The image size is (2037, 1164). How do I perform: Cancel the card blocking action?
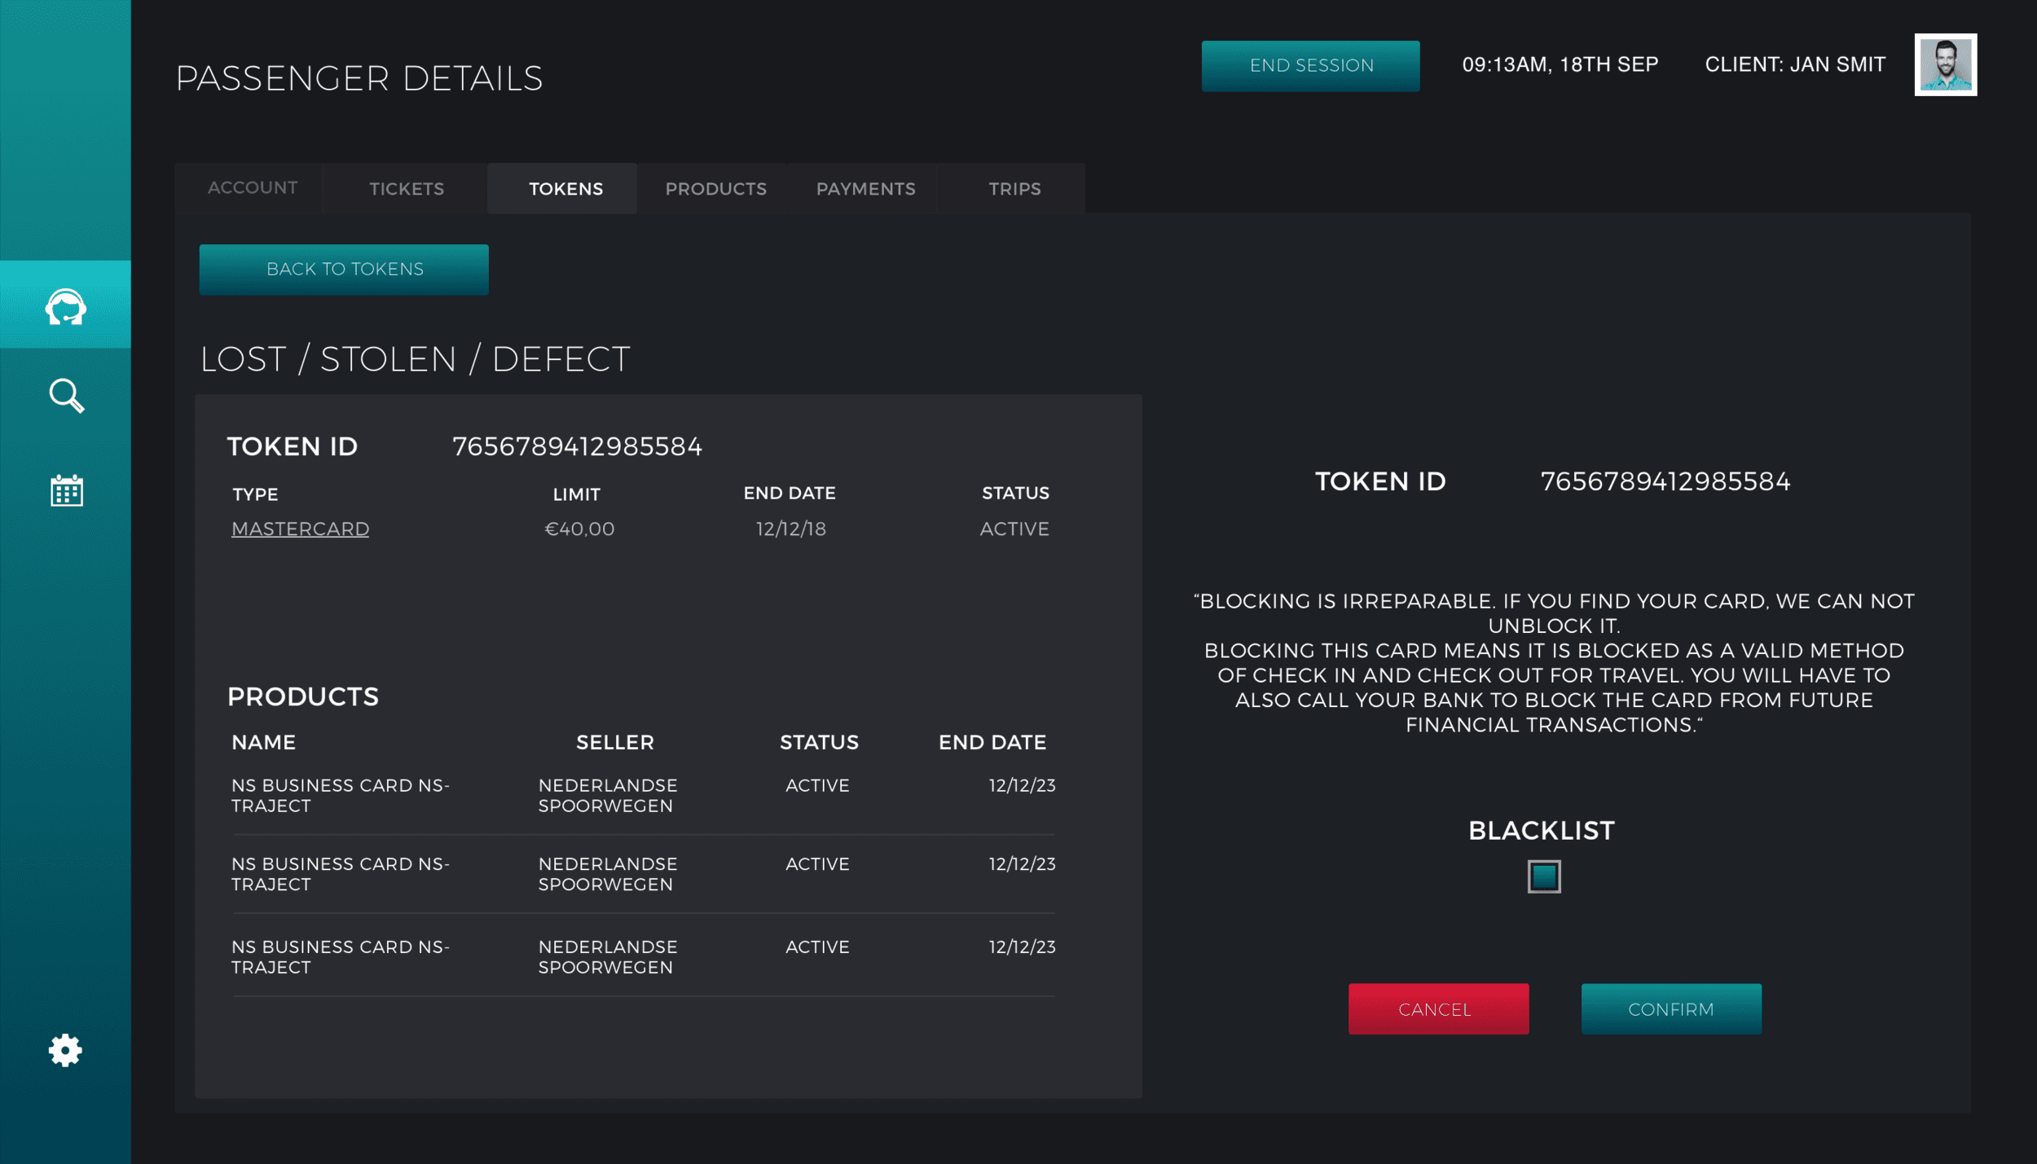(1438, 1009)
